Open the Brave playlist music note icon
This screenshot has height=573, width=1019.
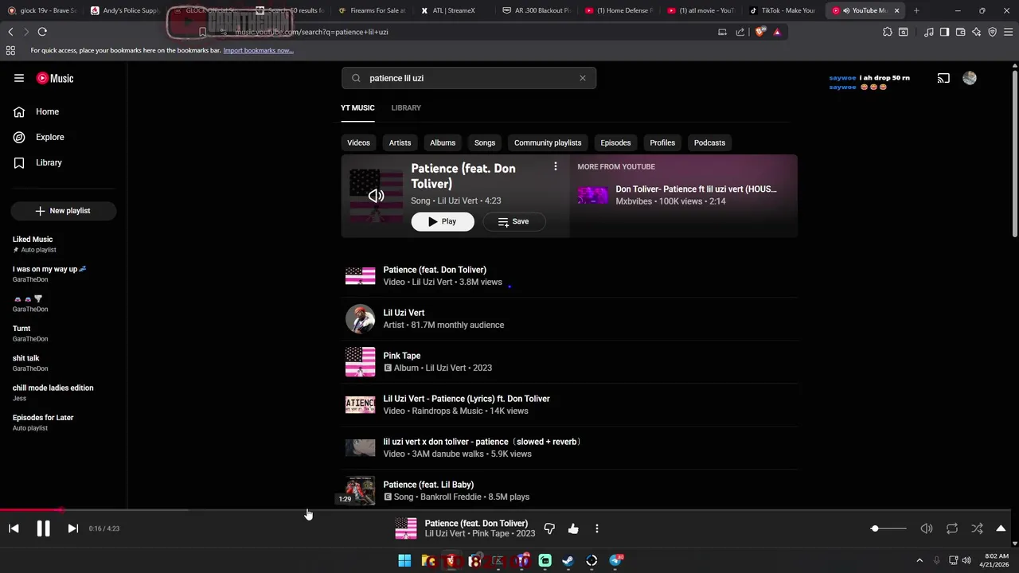929,32
